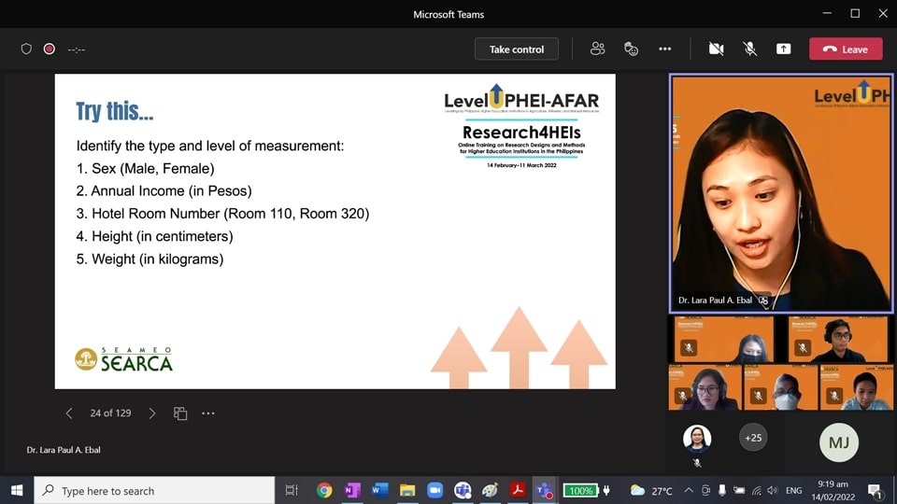Show hidden system tray icons
This screenshot has width=897, height=504.
(689, 490)
